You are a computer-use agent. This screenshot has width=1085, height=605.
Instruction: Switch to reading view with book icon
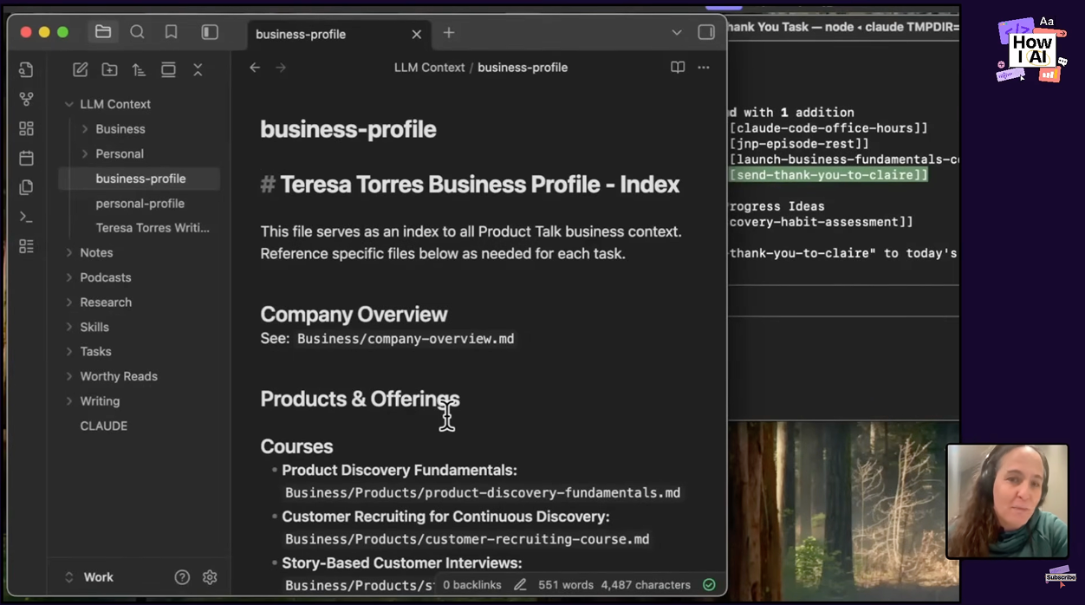[678, 68]
